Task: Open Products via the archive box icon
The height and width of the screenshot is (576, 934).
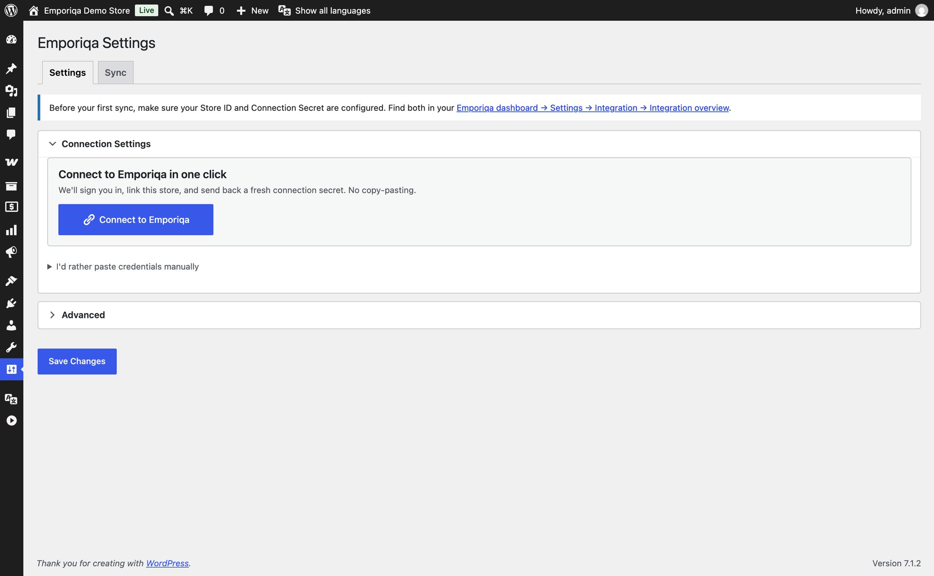Action: 11,186
